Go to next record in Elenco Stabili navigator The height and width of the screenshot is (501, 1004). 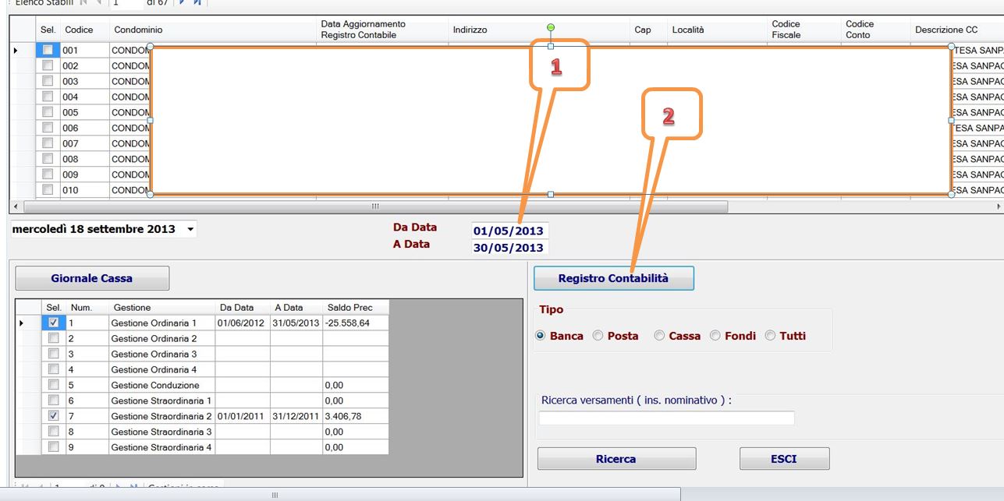(x=182, y=2)
